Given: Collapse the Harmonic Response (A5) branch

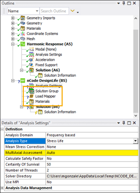Looking at the screenshot, I should coord(13,44).
